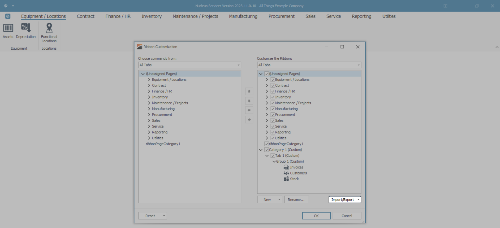Switch to the Contract ribbon tab

pyautogui.click(x=85, y=16)
